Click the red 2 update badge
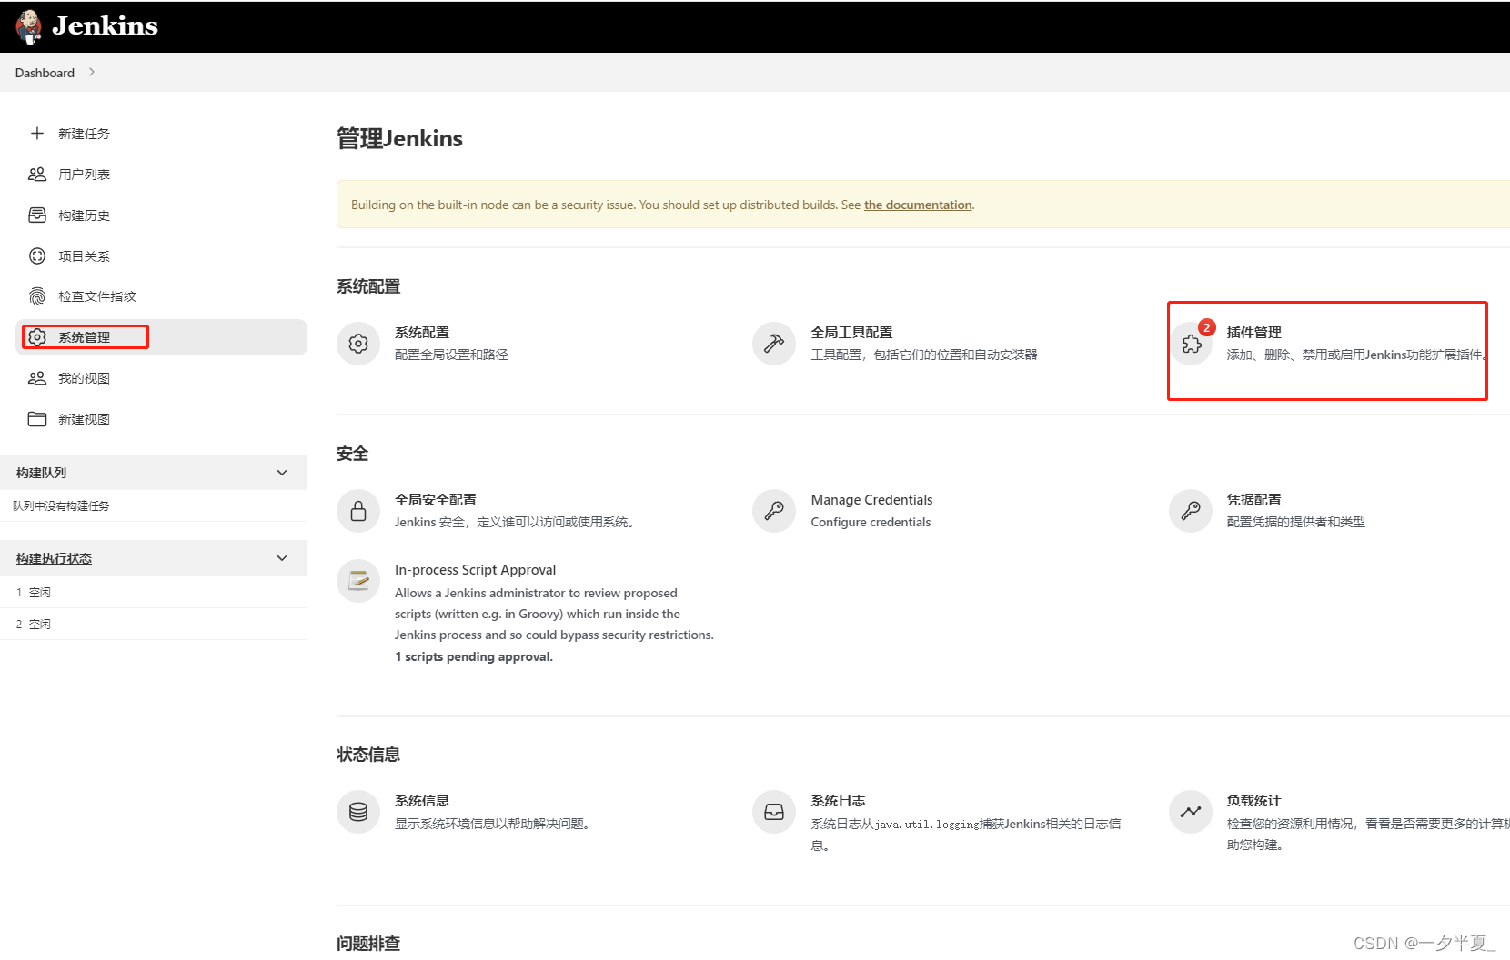 [x=1207, y=327]
